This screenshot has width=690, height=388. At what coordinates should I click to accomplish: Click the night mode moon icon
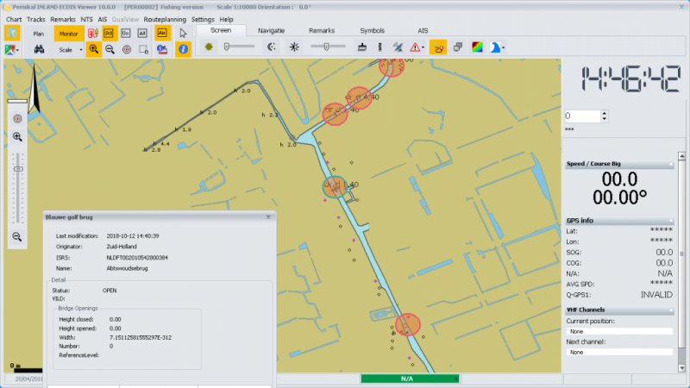[x=271, y=47]
